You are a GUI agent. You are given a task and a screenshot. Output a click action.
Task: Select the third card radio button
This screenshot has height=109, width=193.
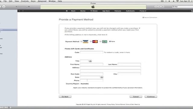coord(100,41)
